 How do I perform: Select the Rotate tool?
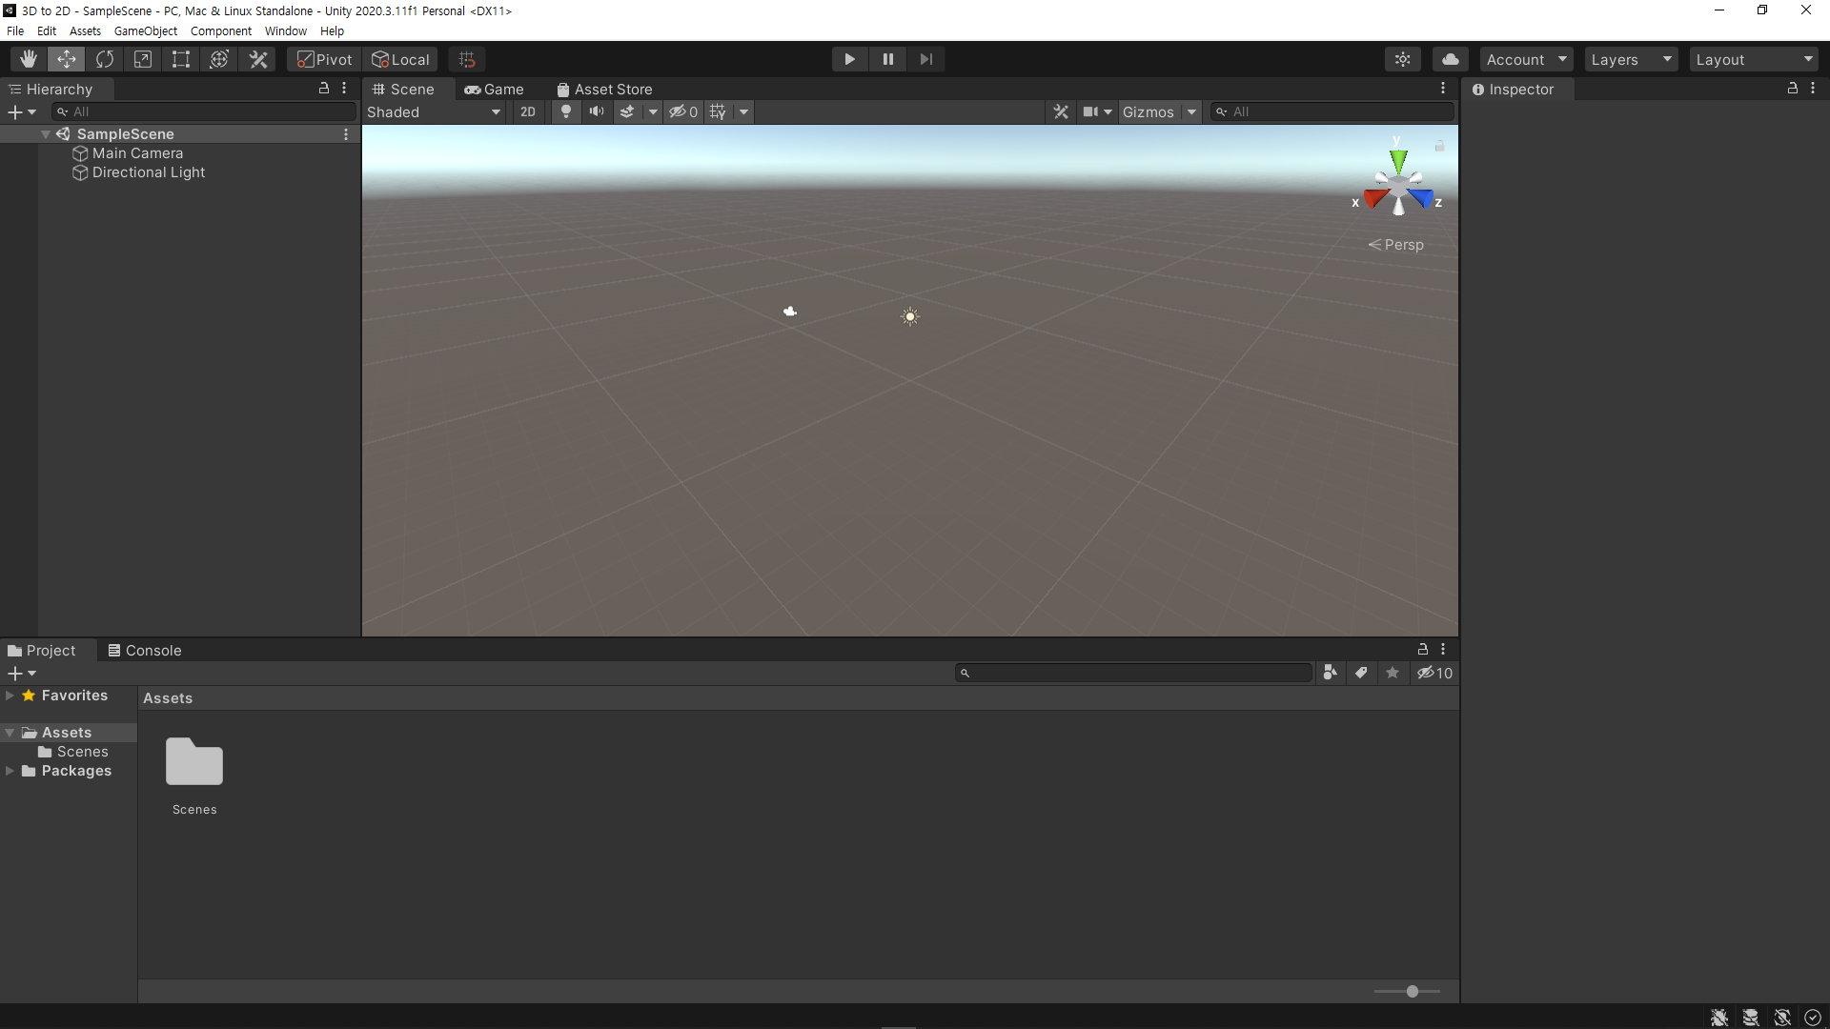[105, 59]
